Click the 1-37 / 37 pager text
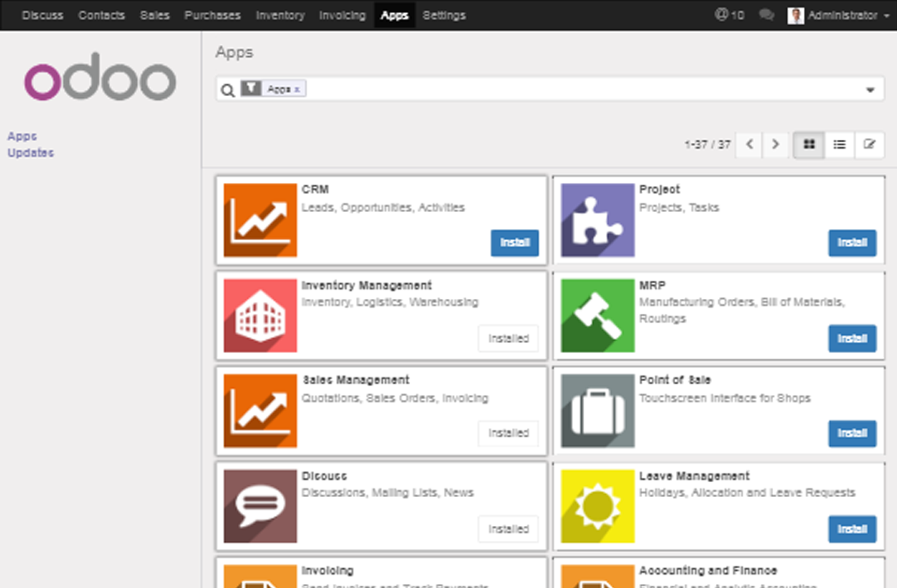This screenshot has width=897, height=588. coord(707,145)
